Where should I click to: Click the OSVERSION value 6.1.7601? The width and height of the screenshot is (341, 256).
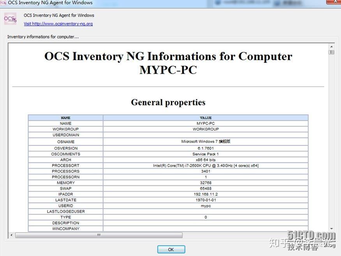tap(205, 148)
